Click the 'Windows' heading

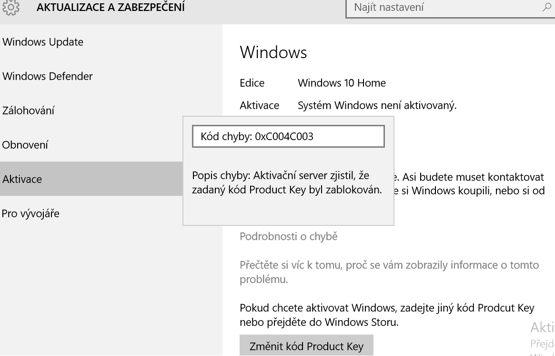tap(273, 52)
